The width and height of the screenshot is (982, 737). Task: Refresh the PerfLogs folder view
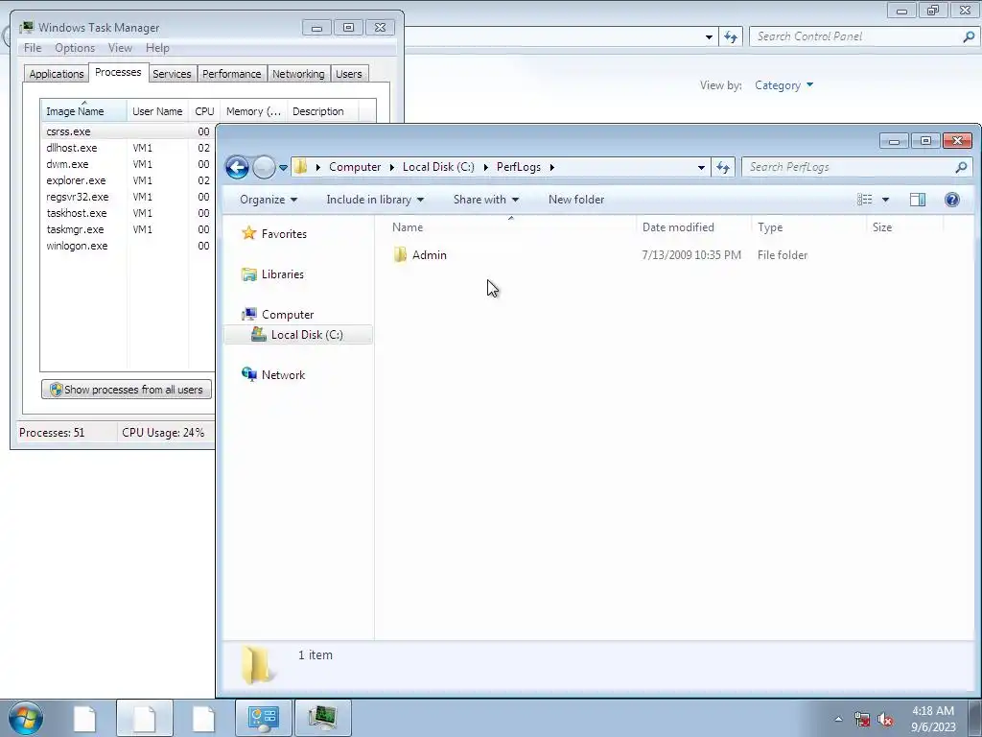pos(723,167)
